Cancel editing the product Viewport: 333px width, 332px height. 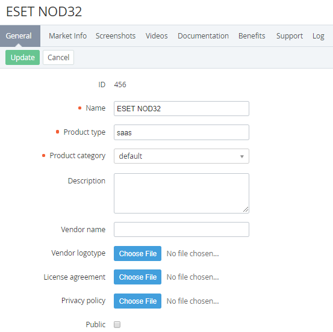(58, 58)
